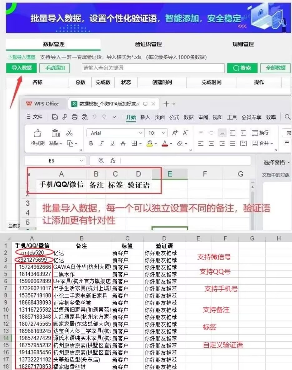Click the Cut scissors icon
The width and height of the screenshot is (292, 370).
(69, 133)
